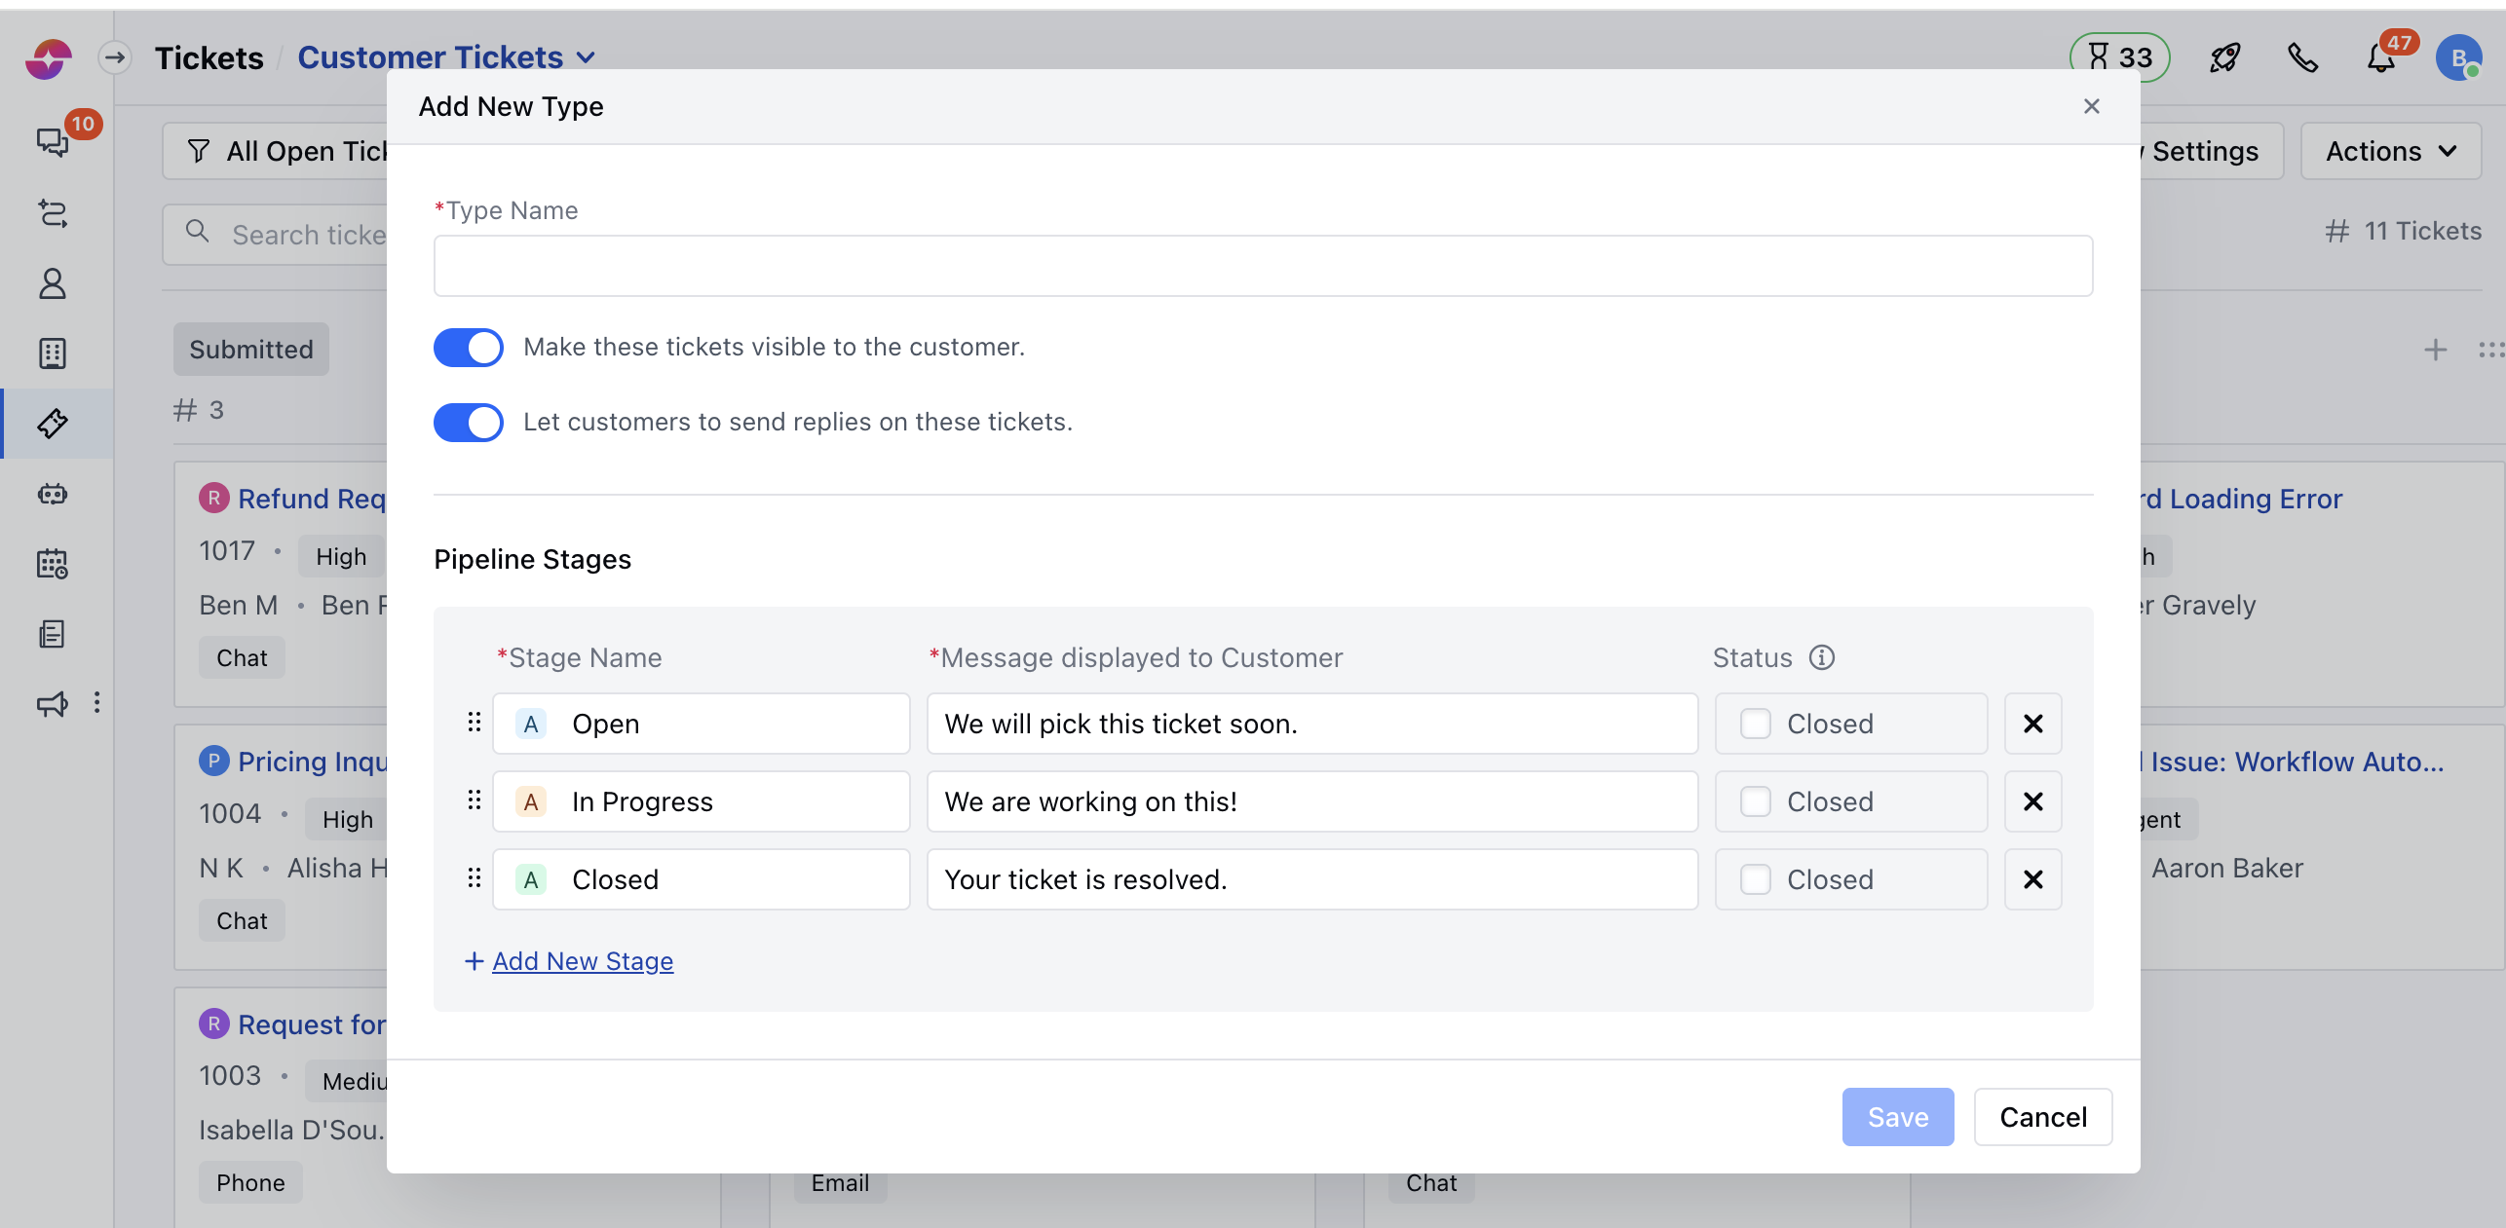Disable customer replies on tickets toggle
Screen dimensions: 2506x1228
pos(469,423)
